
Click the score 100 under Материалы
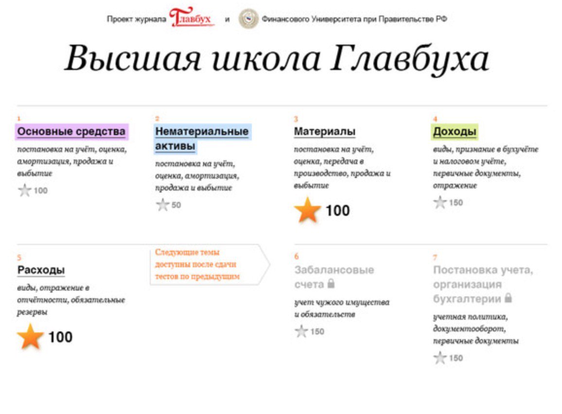tap(337, 210)
